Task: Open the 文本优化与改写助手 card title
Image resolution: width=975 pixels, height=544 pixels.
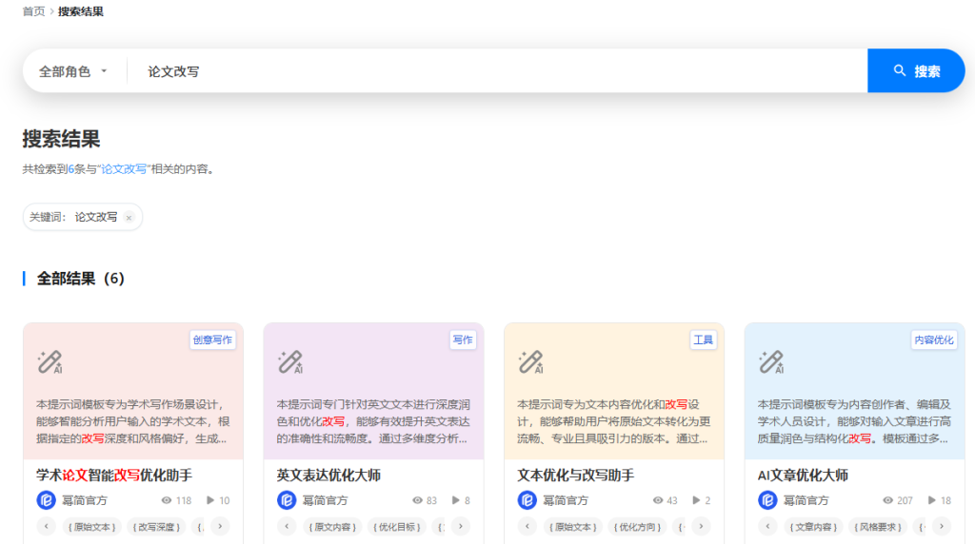Action: point(575,476)
